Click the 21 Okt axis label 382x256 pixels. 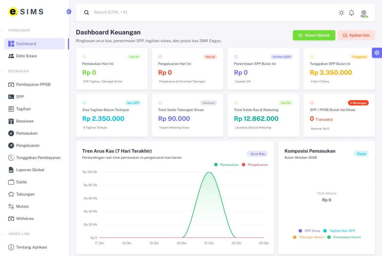(x=209, y=243)
